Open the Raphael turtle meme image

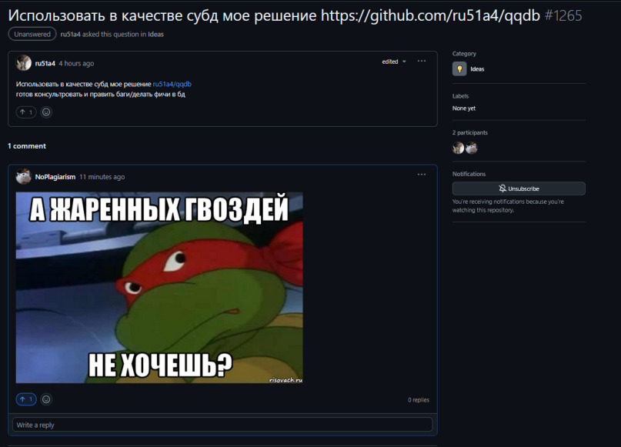click(x=159, y=288)
